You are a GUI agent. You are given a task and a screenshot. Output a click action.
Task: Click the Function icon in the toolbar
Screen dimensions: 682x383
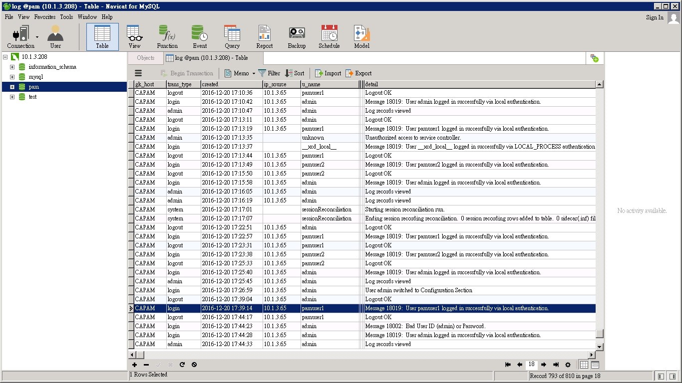[167, 36]
